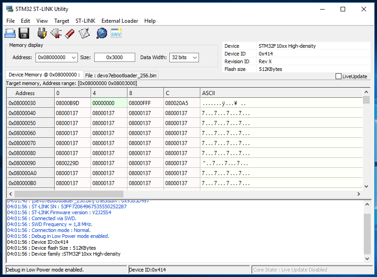Click the Size input field
Viewport: 377px width, 277px height.
[115, 57]
